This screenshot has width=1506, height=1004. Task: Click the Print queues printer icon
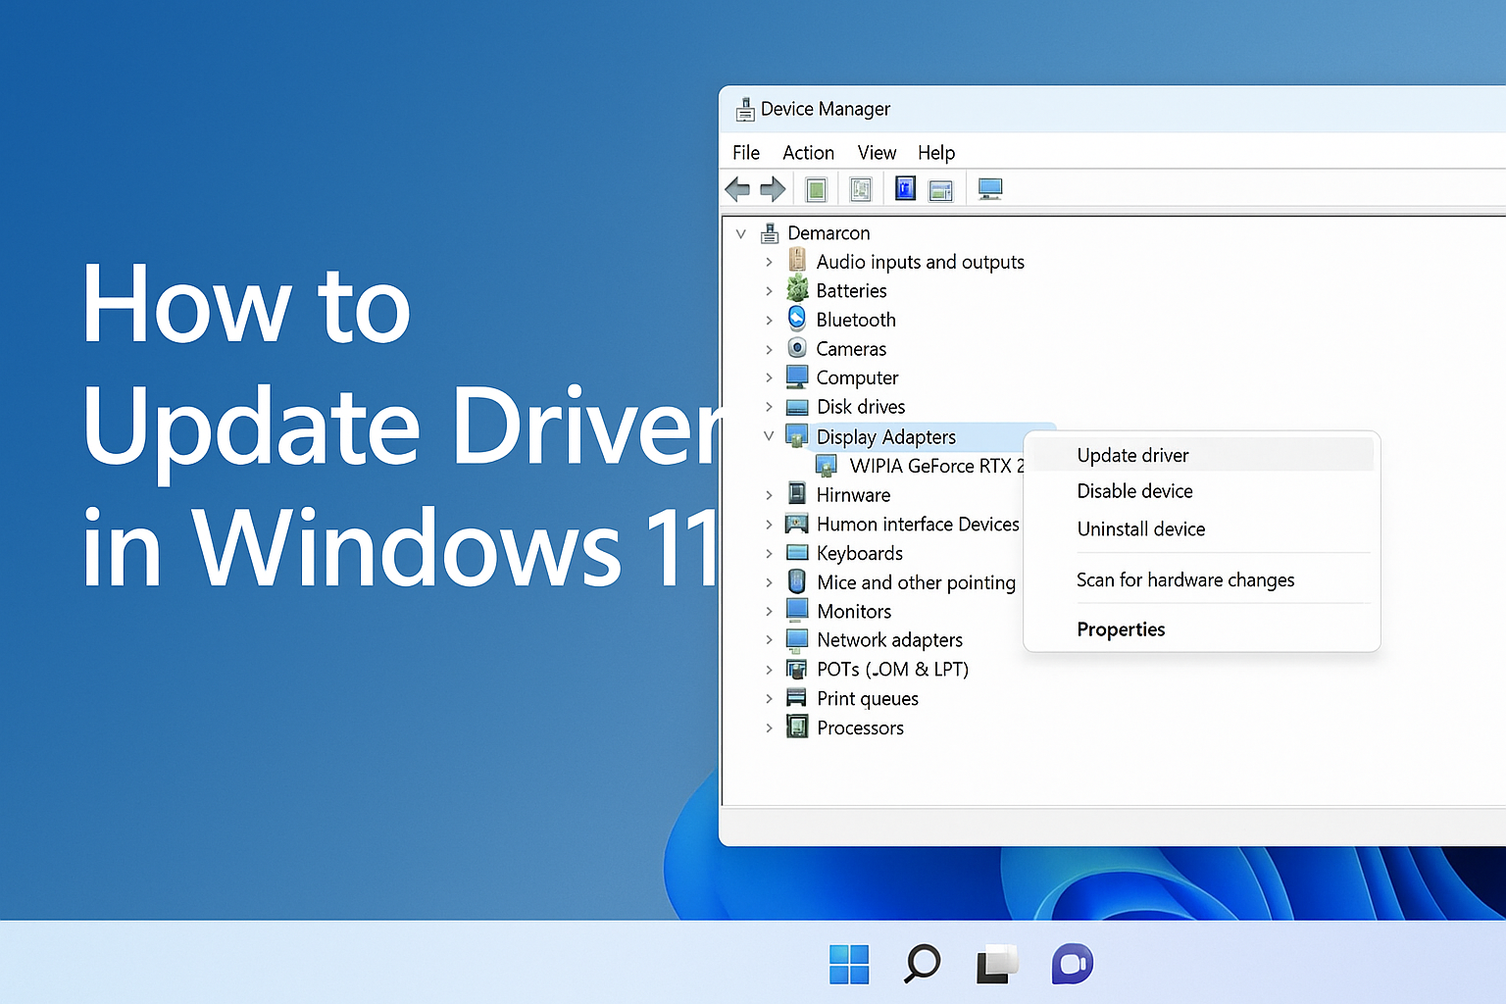click(797, 698)
